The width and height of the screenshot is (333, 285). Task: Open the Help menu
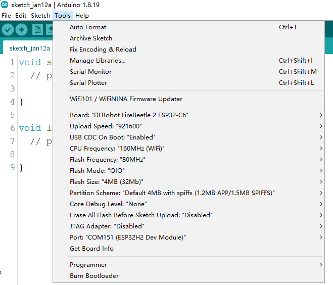coord(82,16)
